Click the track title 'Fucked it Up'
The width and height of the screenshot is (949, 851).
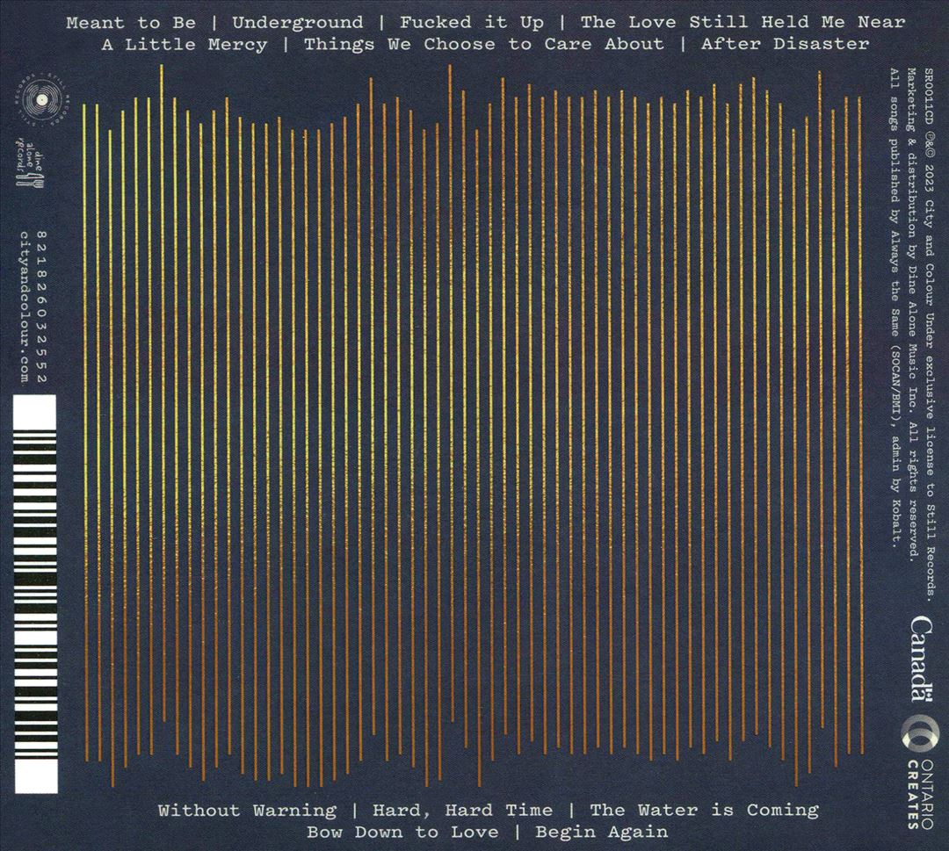coord(472,23)
